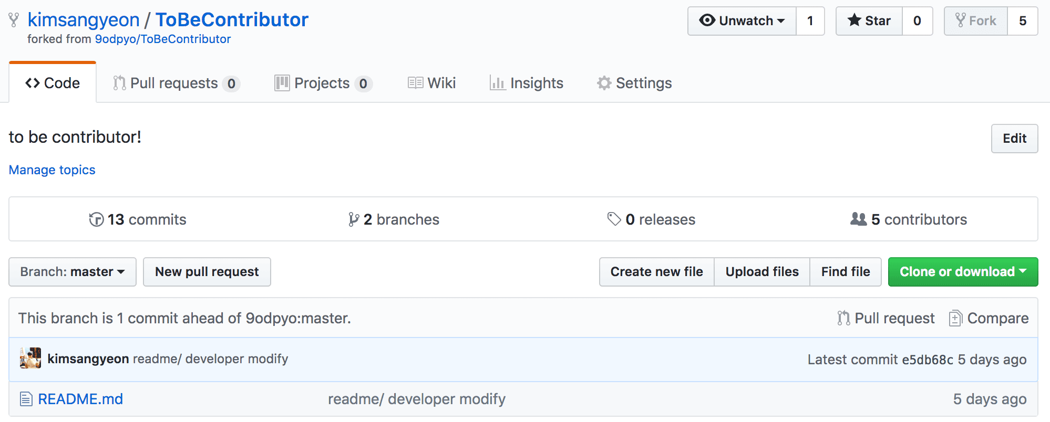Click the diff icon beside Compare

coord(956,318)
